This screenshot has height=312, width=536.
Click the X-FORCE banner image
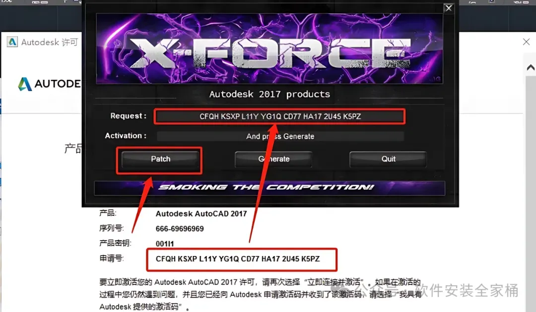(269, 49)
